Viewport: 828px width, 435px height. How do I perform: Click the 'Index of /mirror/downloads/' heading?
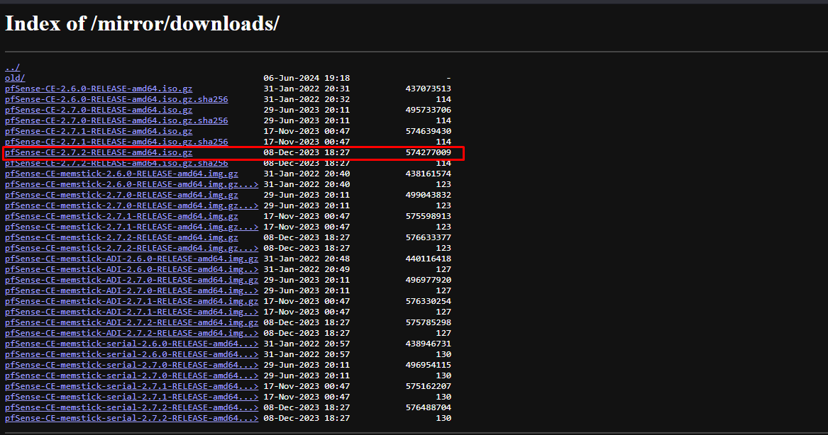coord(142,23)
